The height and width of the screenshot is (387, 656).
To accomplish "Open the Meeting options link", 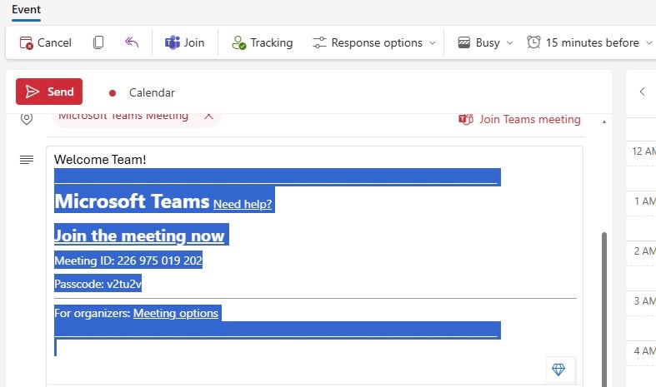I will pos(176,314).
